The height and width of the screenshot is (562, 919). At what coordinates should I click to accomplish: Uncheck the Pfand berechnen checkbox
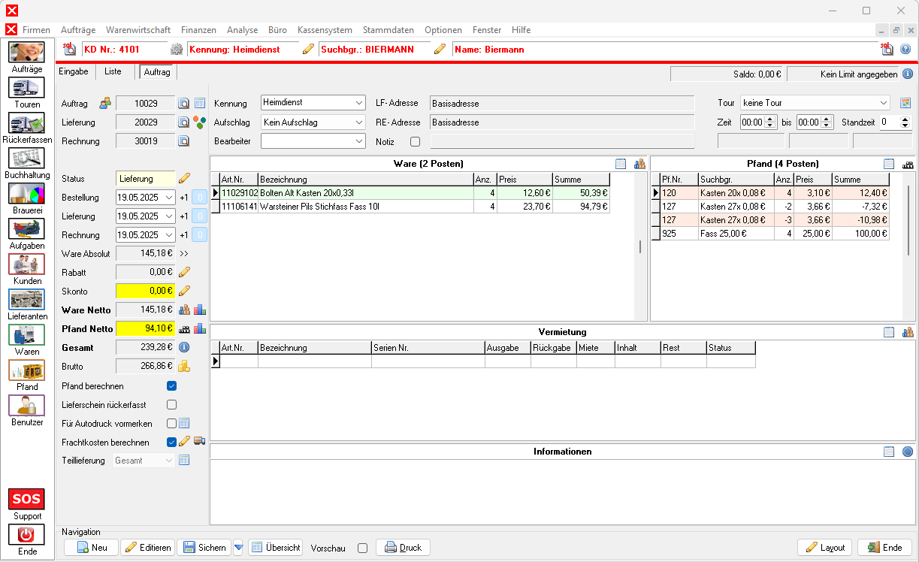pyautogui.click(x=171, y=386)
